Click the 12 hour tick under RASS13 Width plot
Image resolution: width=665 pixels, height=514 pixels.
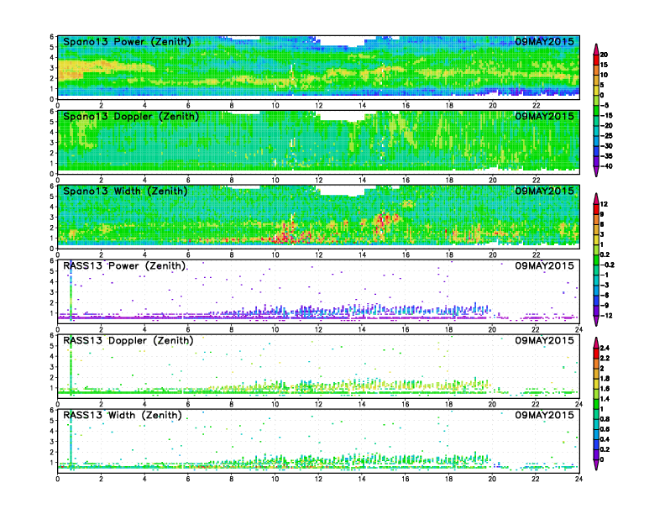[x=318, y=479]
